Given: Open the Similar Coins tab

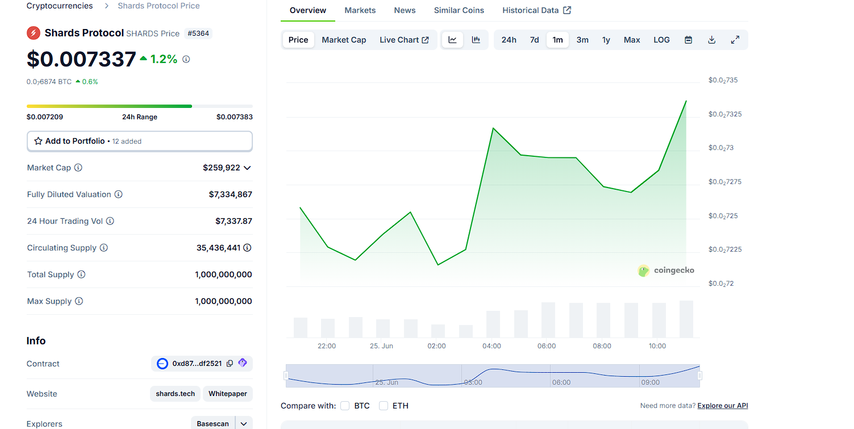Looking at the screenshot, I should coord(459,10).
